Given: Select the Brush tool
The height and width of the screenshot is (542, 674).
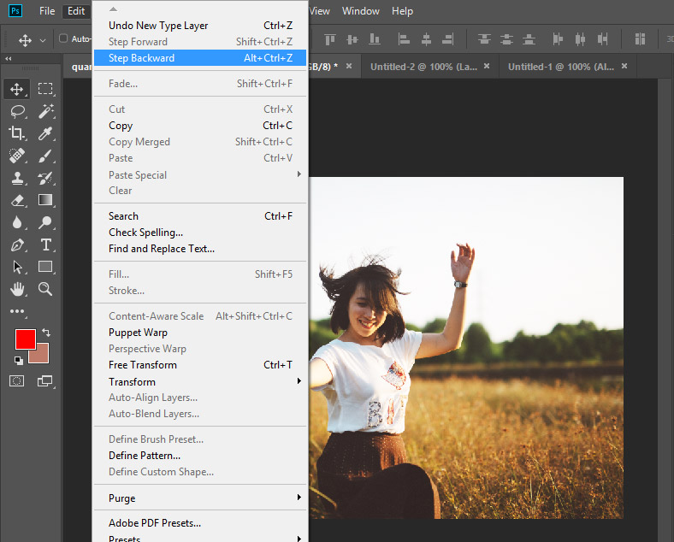Looking at the screenshot, I should pos(45,156).
